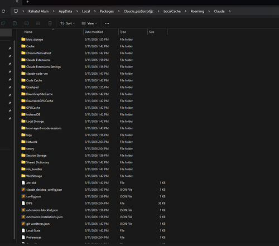The image size is (279, 246).
Task: Select the logs folder icon
Action: click(23, 135)
